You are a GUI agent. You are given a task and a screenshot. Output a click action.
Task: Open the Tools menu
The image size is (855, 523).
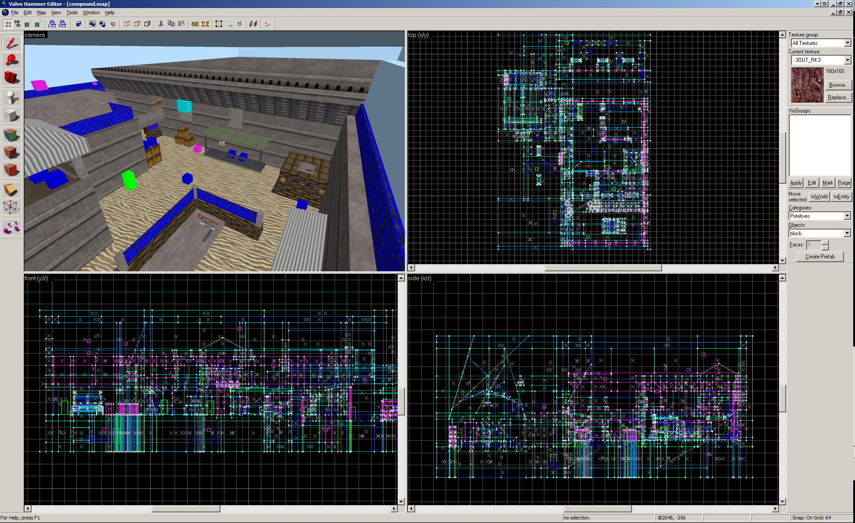click(72, 12)
